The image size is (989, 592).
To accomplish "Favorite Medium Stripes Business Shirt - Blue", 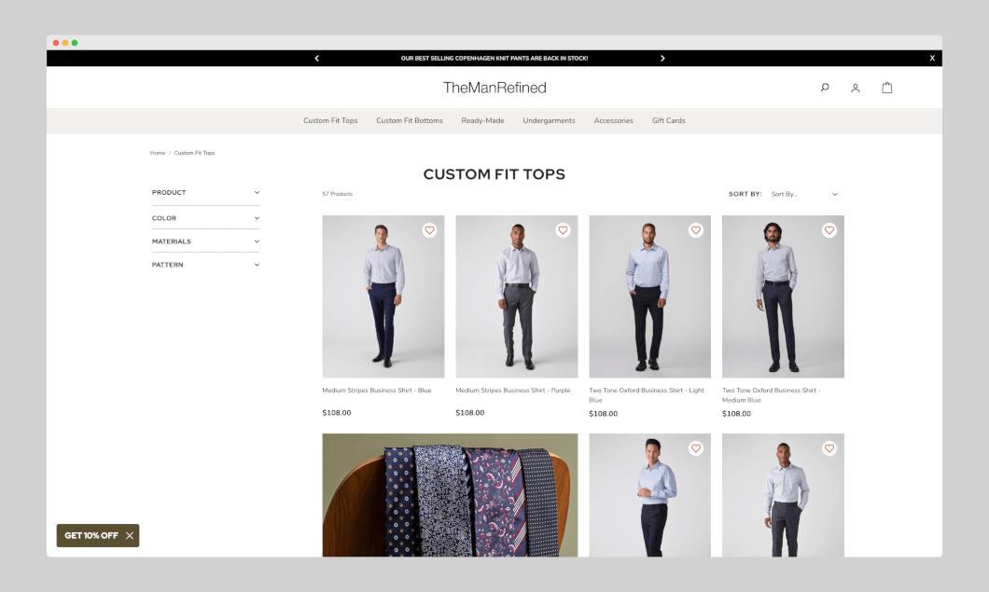I will (429, 230).
